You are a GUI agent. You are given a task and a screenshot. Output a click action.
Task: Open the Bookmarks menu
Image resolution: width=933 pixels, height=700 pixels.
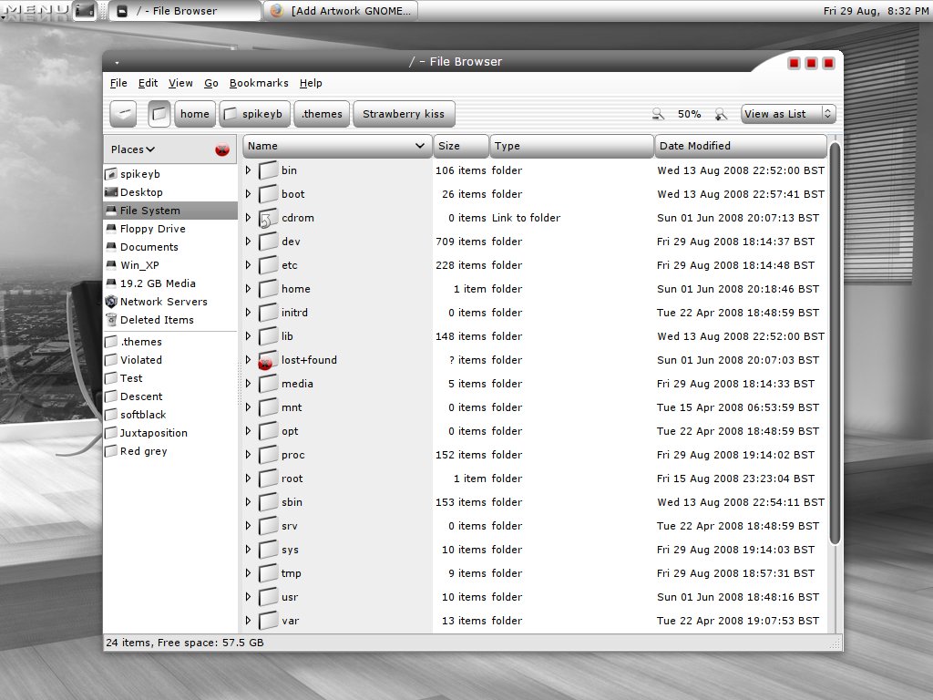(x=259, y=83)
